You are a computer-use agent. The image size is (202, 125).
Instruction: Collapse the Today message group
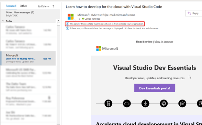(3, 21)
